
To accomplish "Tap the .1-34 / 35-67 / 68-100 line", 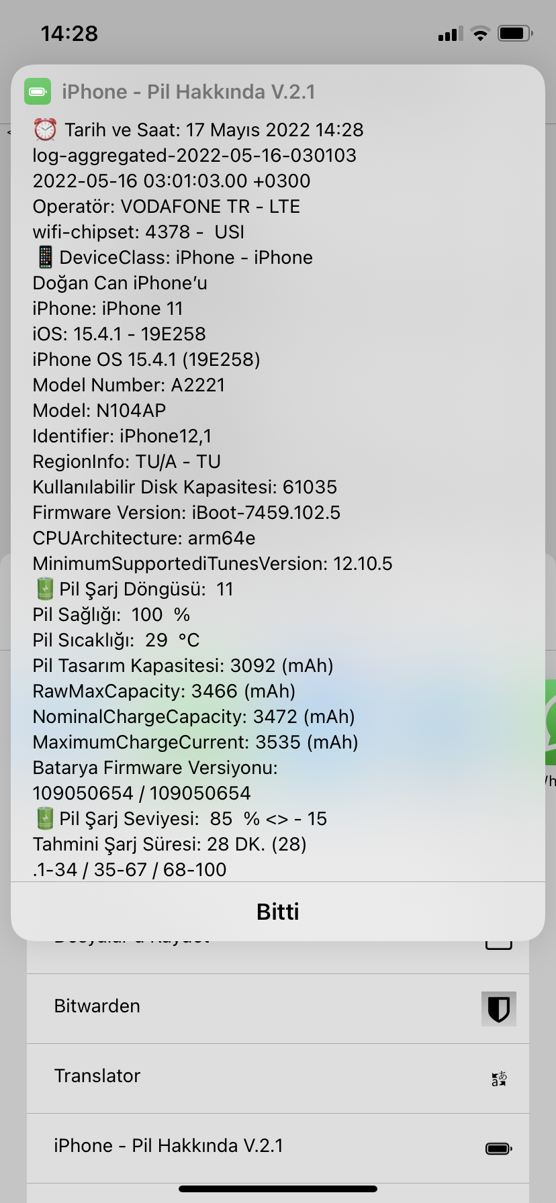I will (130, 869).
